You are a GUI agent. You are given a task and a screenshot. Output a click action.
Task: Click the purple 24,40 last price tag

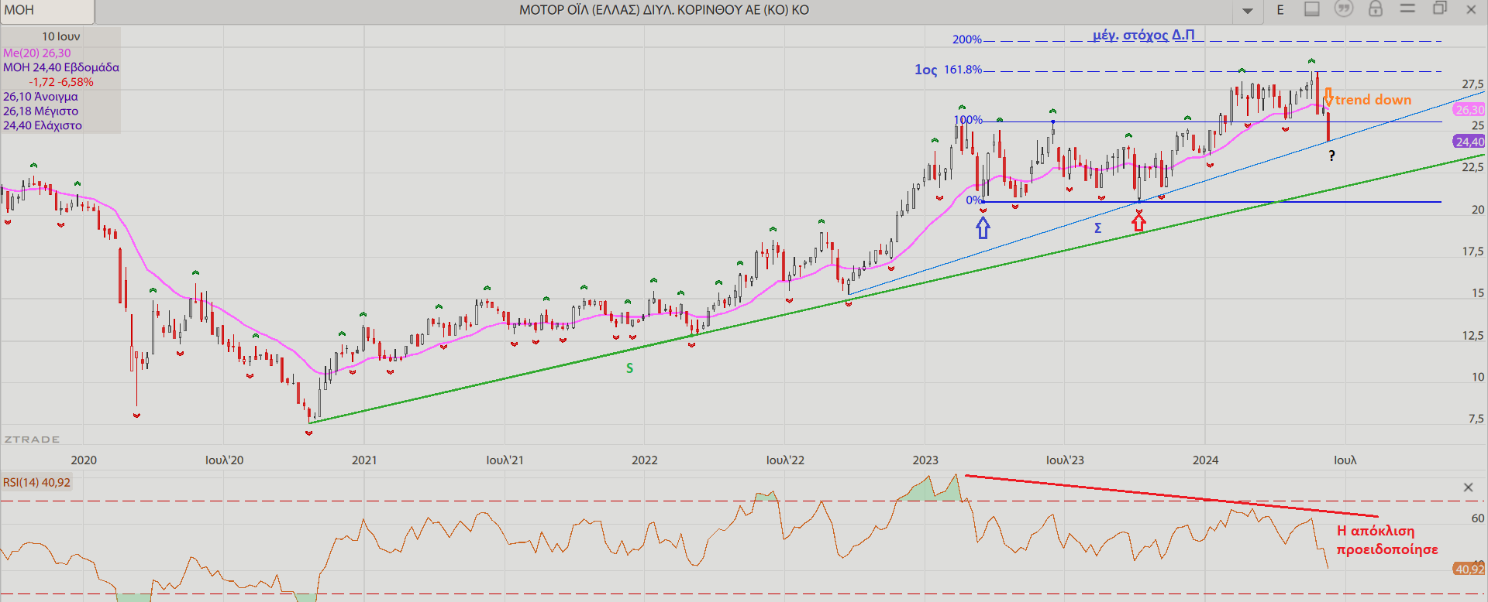[x=1469, y=142]
